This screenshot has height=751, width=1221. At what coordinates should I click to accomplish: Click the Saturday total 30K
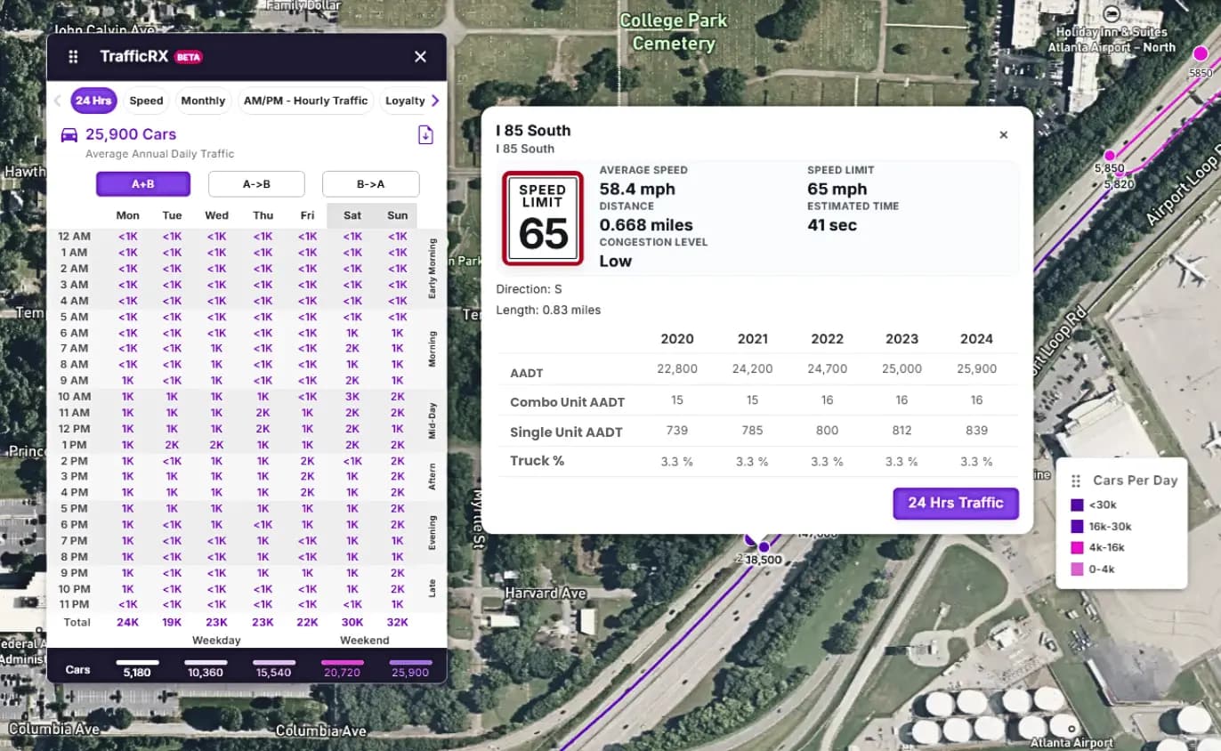point(352,623)
